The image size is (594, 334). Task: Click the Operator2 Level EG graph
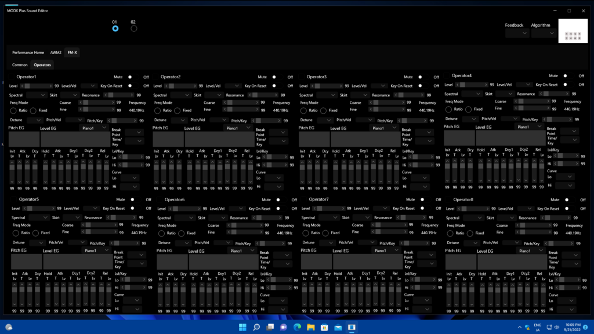click(x=219, y=139)
